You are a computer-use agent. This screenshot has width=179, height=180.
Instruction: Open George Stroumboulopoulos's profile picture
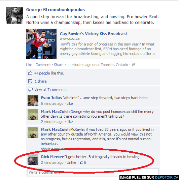(x=14, y=15)
